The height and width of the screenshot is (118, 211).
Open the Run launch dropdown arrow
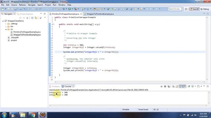[72, 9]
